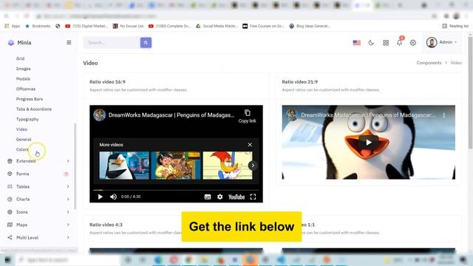
Task: Click the sidebar scrollbar
Action: [x=75, y=166]
